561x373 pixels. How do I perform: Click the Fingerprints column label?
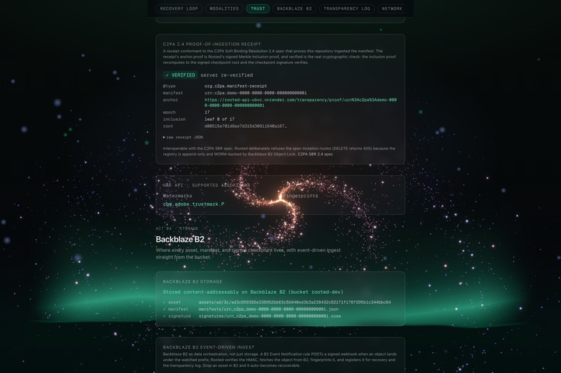pyautogui.click(x=301, y=196)
